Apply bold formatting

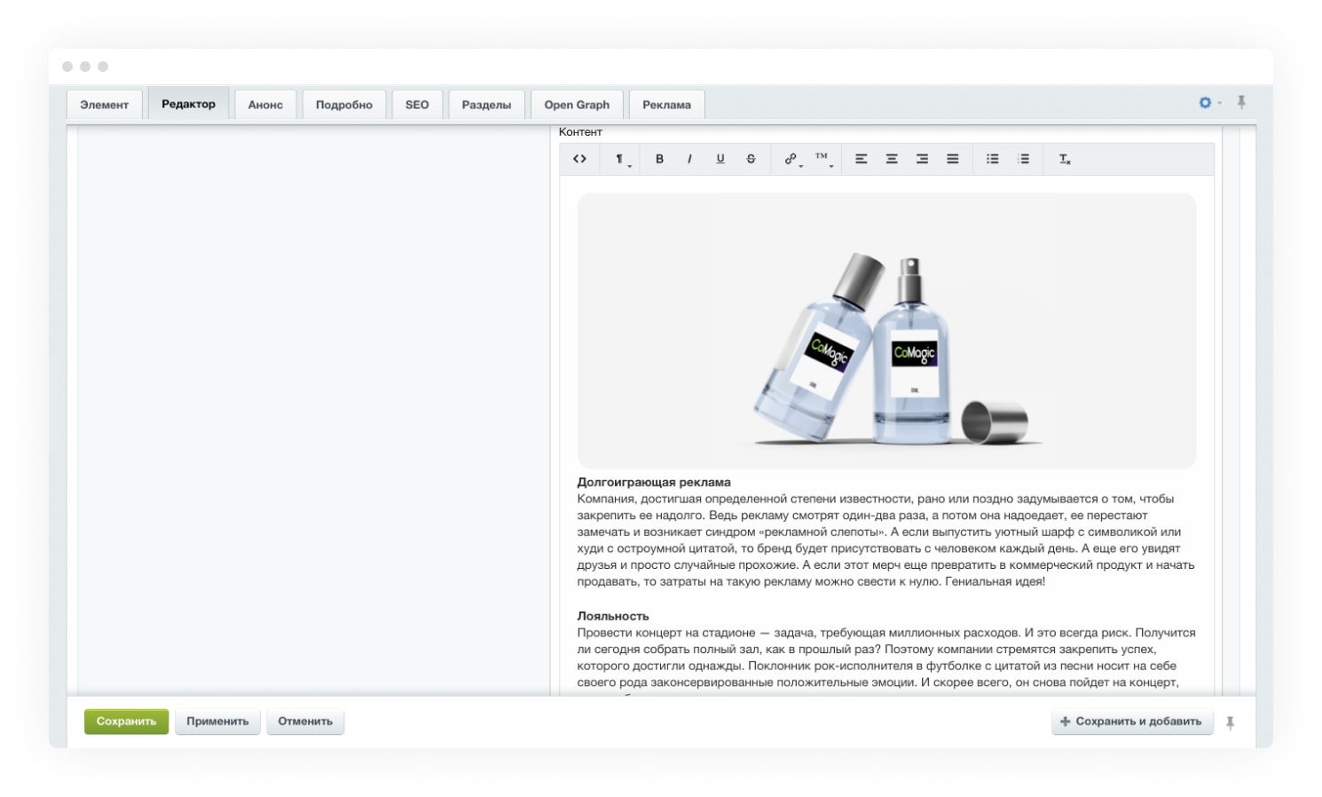click(x=659, y=159)
